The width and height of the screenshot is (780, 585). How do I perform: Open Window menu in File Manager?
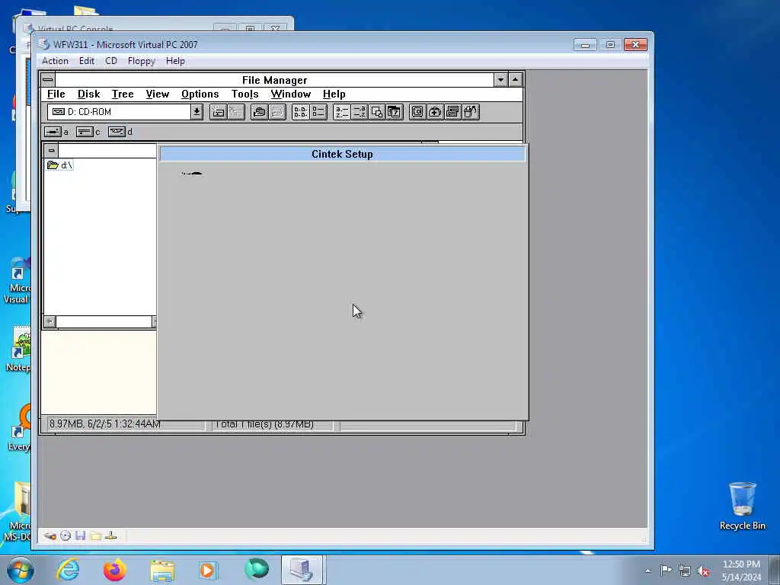tap(290, 94)
